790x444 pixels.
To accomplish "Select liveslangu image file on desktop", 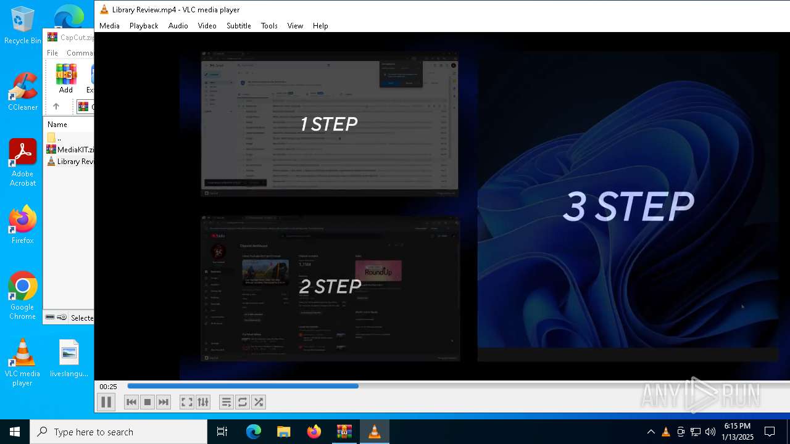I will (x=69, y=358).
